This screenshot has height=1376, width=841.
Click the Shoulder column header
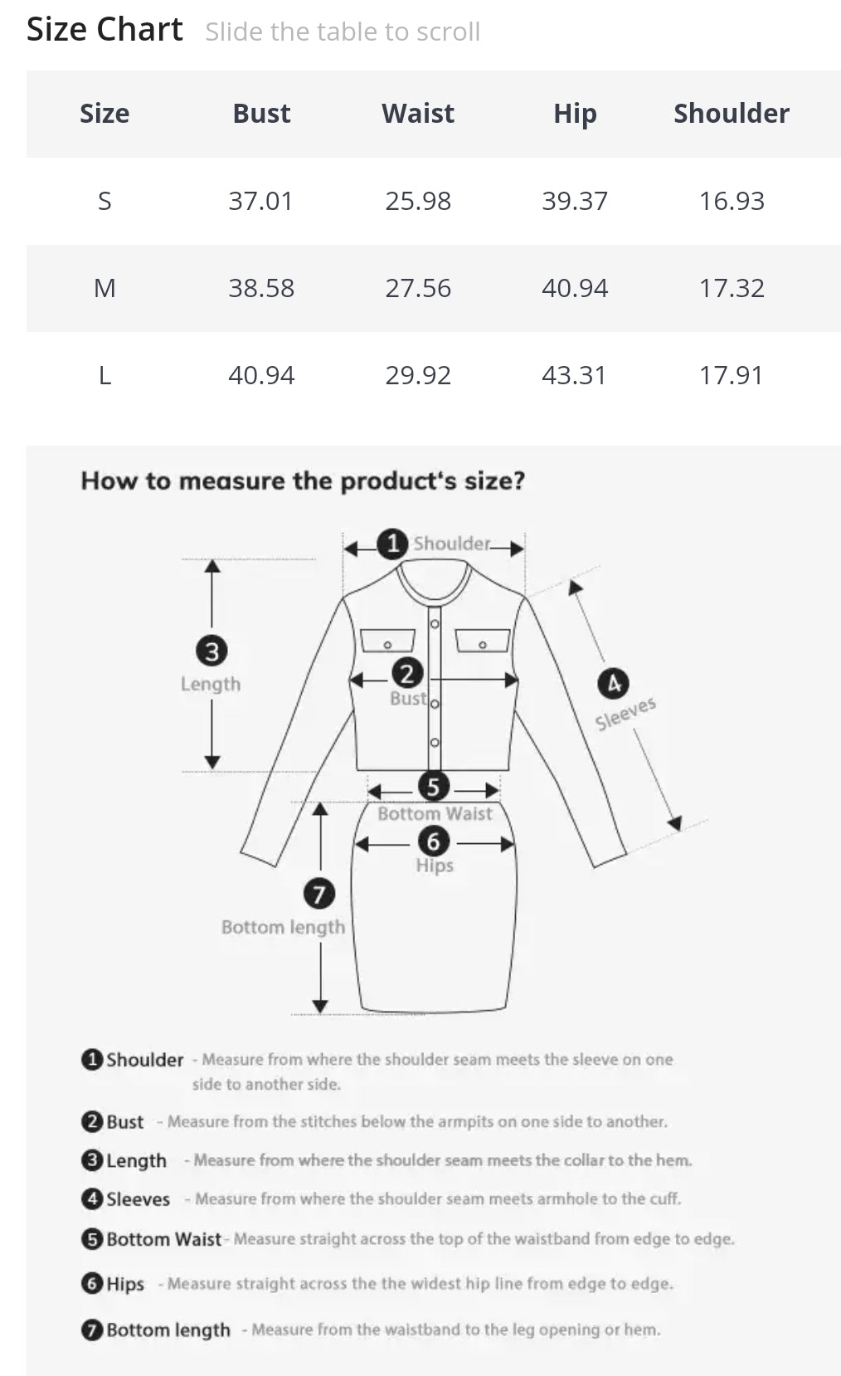(732, 114)
